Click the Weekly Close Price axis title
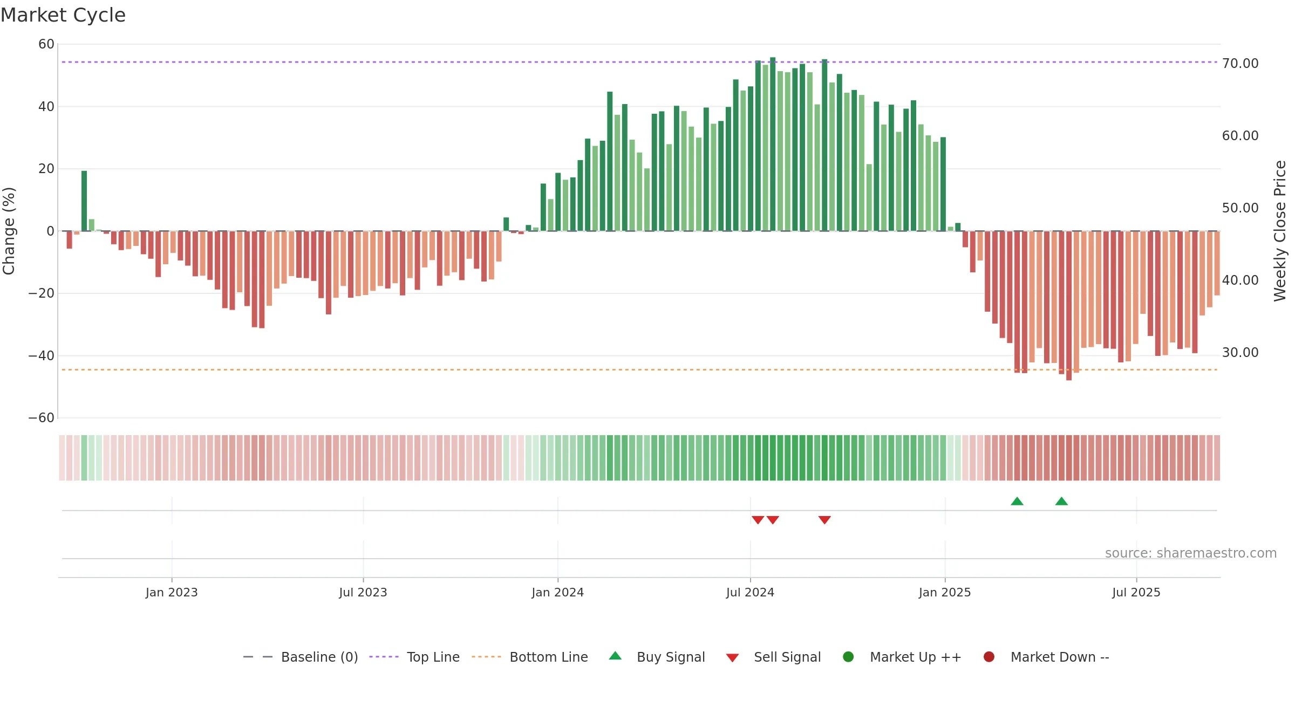Viewport: 1295px width, 728px height. click(1280, 231)
